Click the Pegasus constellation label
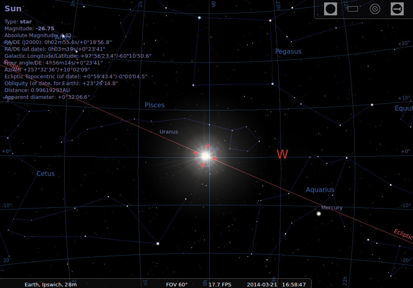The width and height of the screenshot is (413, 288). click(x=288, y=52)
